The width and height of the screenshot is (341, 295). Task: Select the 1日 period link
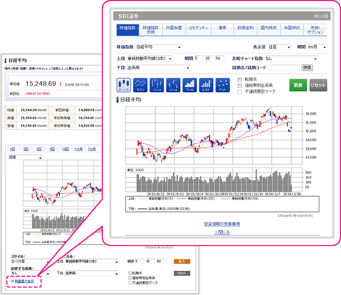pyautogui.click(x=12, y=149)
